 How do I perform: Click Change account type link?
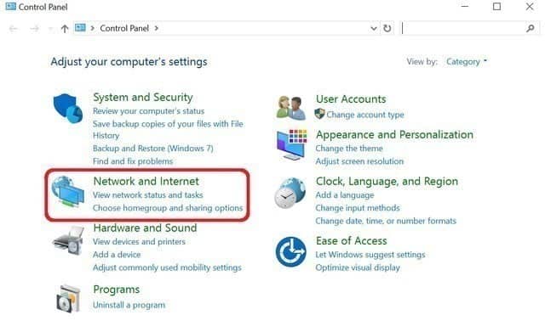(x=365, y=115)
